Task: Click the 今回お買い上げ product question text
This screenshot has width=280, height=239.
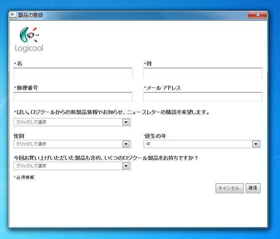Action: click(106, 158)
